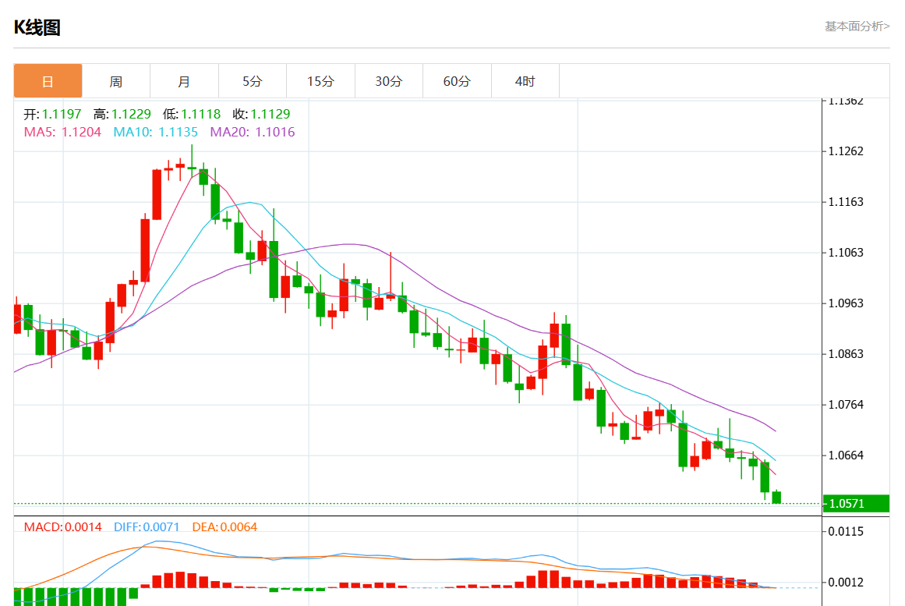Click the last green candlestick at the 1.0571 line
This screenshot has width=905, height=606.
coord(776,497)
